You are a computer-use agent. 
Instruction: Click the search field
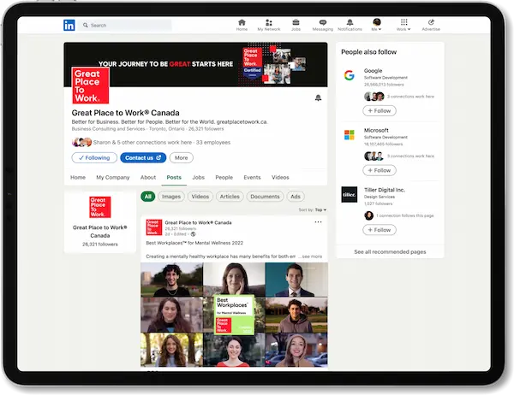pyautogui.click(x=124, y=25)
